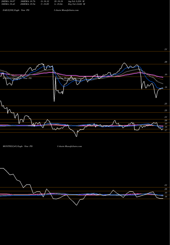Viewport: 170px width, 245px height.
Task: Click the close price C: 18.09
Action: tap(45, 4)
